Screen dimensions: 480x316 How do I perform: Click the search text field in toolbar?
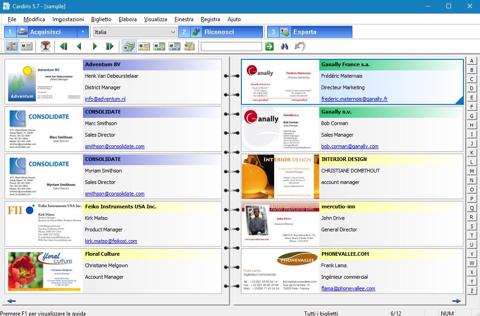coord(231,46)
